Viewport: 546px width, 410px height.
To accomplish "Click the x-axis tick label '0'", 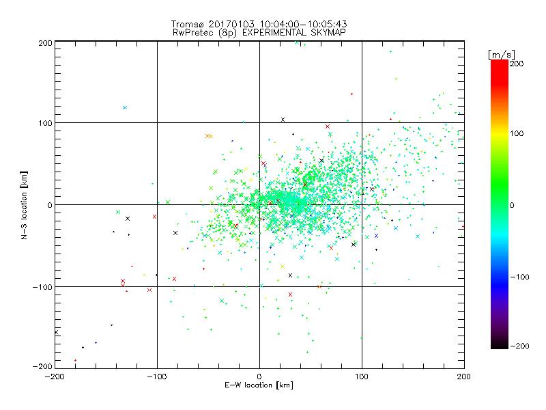I will [x=259, y=377].
